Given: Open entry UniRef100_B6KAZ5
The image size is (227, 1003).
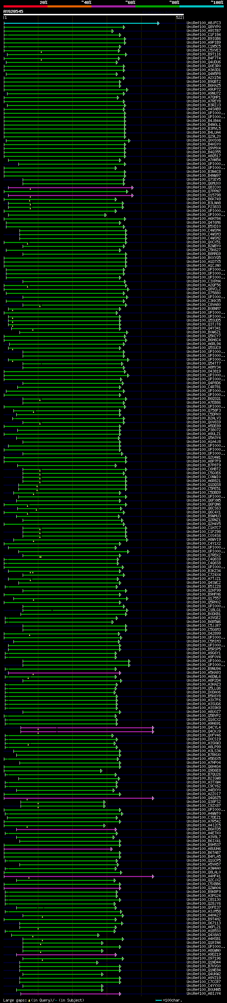Looking at the screenshot, I should 204,85.
